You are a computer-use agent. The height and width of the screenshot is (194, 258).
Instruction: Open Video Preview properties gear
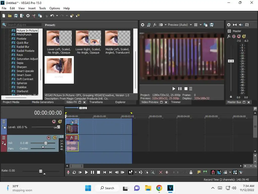point(143,25)
